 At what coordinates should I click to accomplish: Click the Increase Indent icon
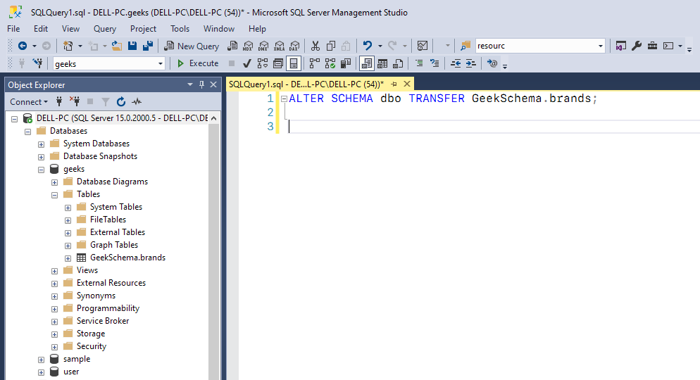click(471, 63)
